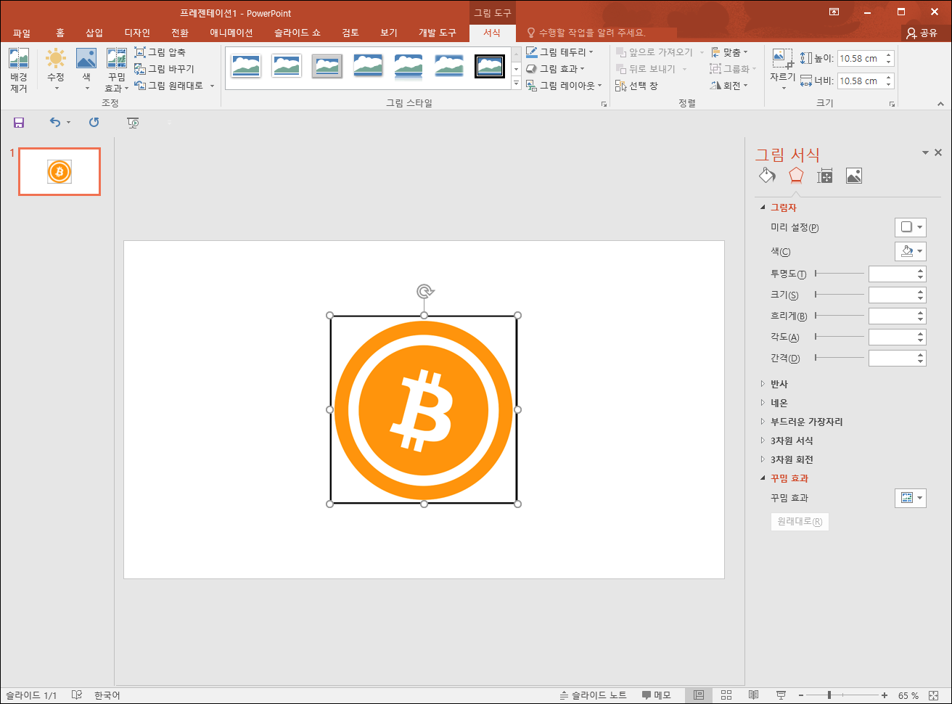Close the 그림 서식 pane
The image size is (952, 704).
click(x=938, y=152)
